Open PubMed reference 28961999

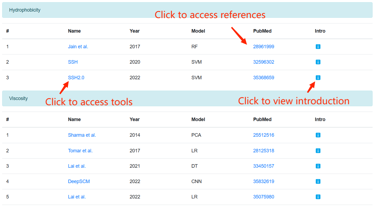click(264, 47)
